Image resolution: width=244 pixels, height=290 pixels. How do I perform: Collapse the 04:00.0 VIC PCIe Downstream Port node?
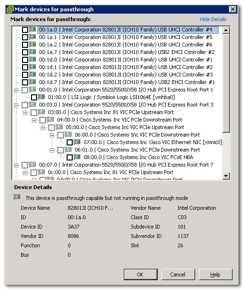[34, 120]
